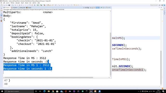Open Microsoft Store from the taskbar
The width and height of the screenshot is (166, 93).
57,91
